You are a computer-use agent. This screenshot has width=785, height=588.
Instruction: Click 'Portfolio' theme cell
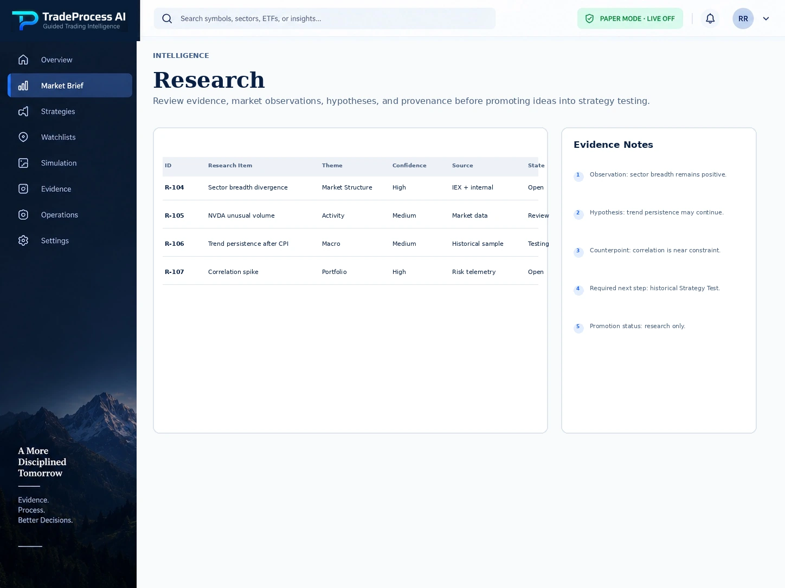point(334,272)
